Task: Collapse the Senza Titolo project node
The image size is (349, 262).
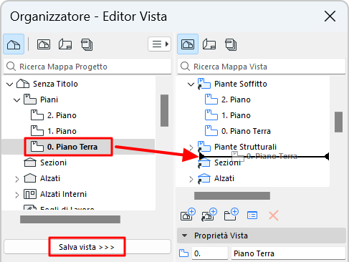Action: point(9,84)
